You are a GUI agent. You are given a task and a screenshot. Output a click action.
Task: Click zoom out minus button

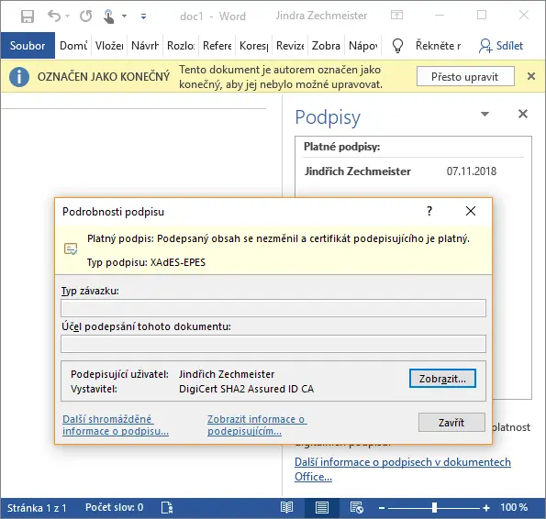click(382, 508)
